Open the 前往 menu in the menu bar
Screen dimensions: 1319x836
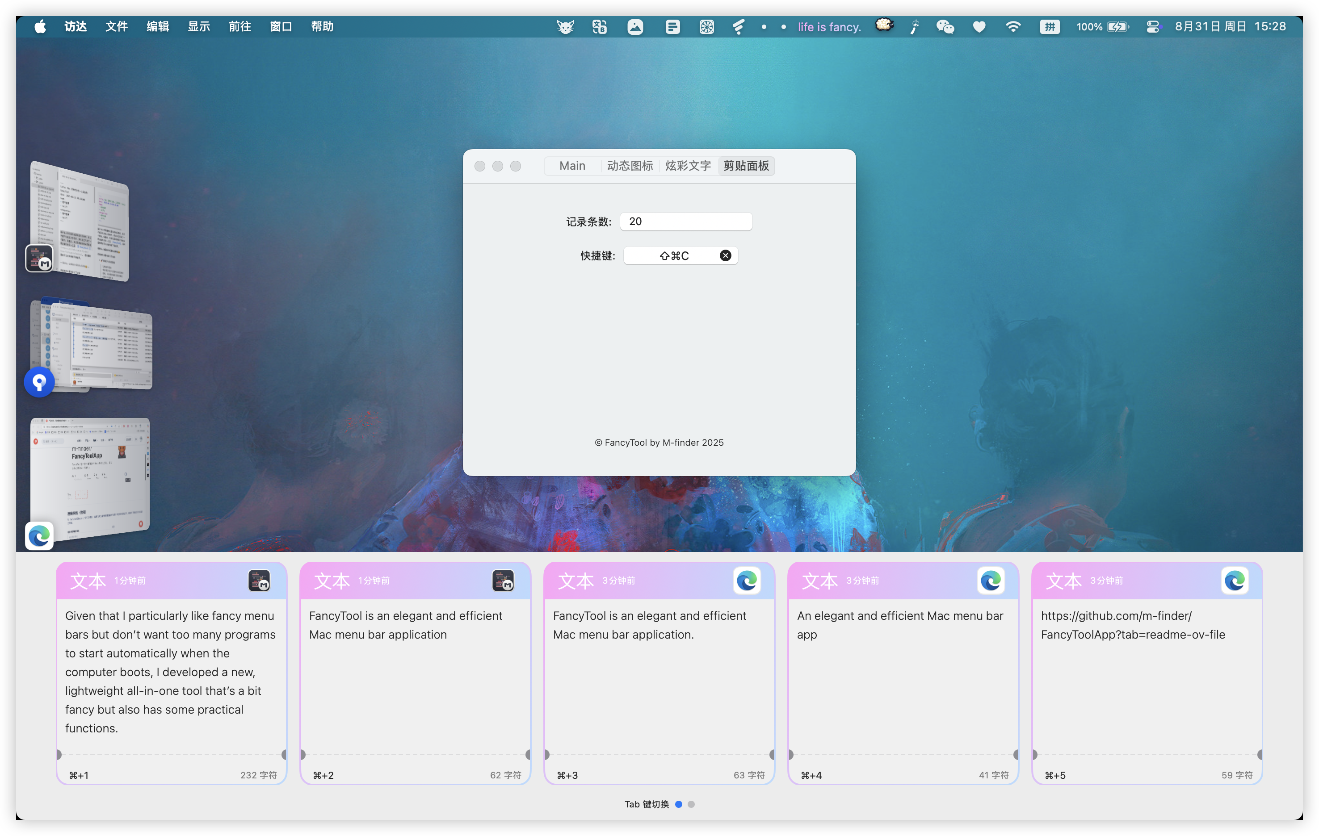click(239, 26)
